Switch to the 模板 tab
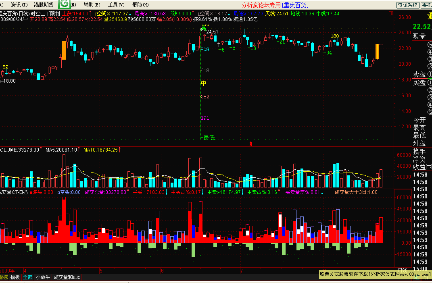This screenshot has height=283, width=432. (x=15, y=277)
